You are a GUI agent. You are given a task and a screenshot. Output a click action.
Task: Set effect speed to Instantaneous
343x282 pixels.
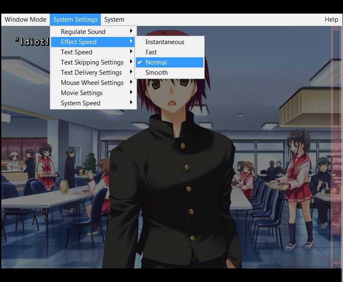pyautogui.click(x=169, y=42)
